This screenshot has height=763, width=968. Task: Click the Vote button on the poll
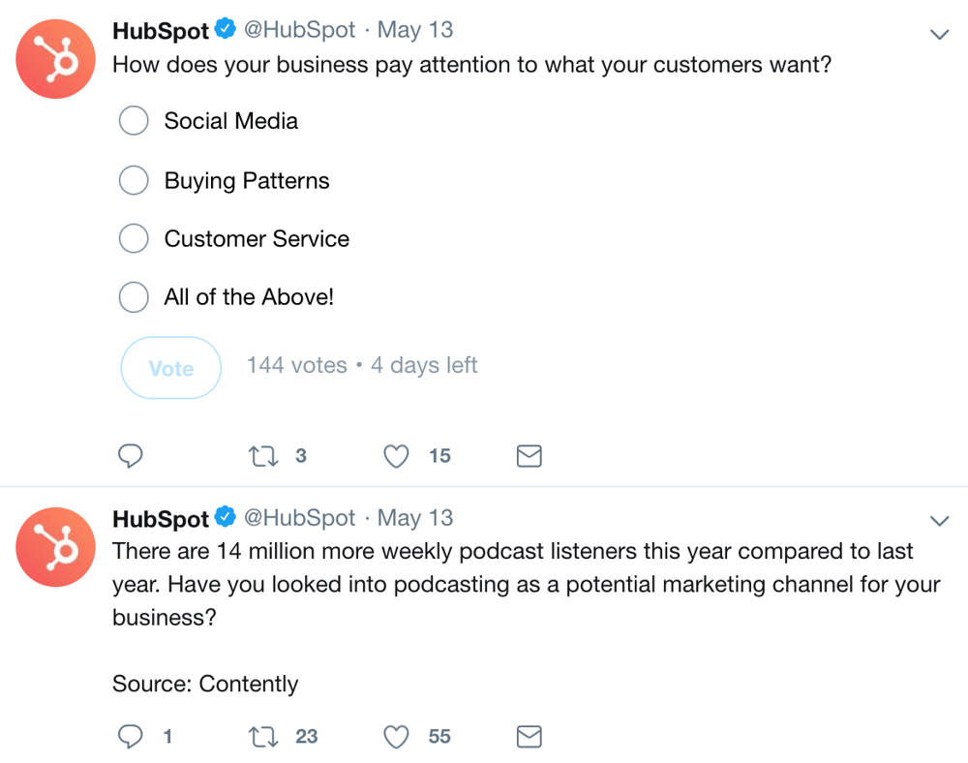[170, 368]
